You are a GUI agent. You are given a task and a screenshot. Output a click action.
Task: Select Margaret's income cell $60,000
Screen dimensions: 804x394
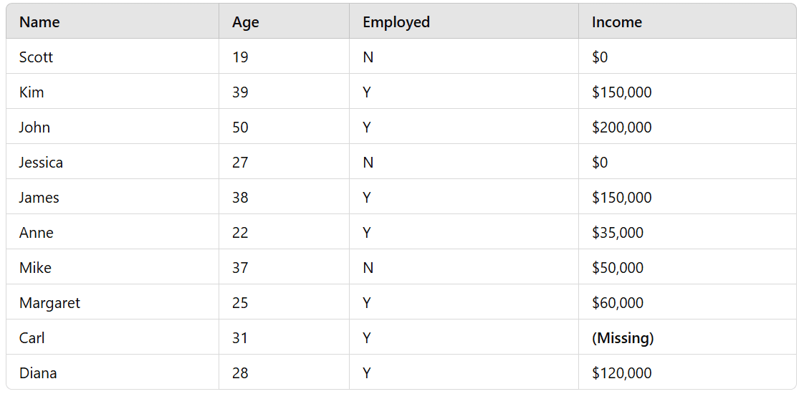coord(688,303)
